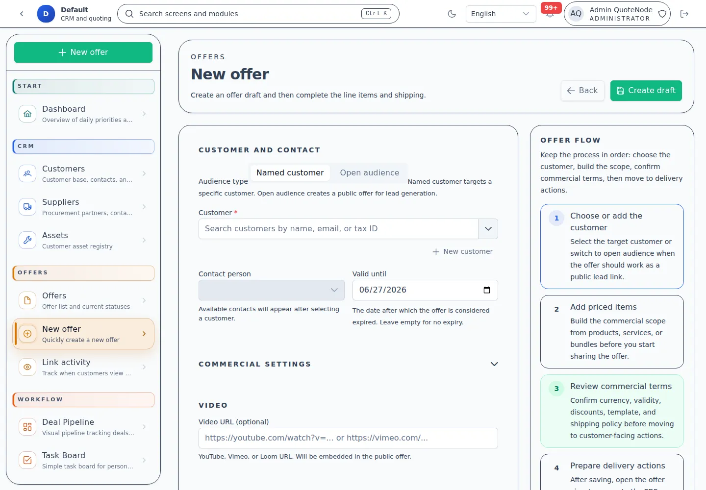Open the English language dropdown
706x490 pixels.
coord(501,14)
